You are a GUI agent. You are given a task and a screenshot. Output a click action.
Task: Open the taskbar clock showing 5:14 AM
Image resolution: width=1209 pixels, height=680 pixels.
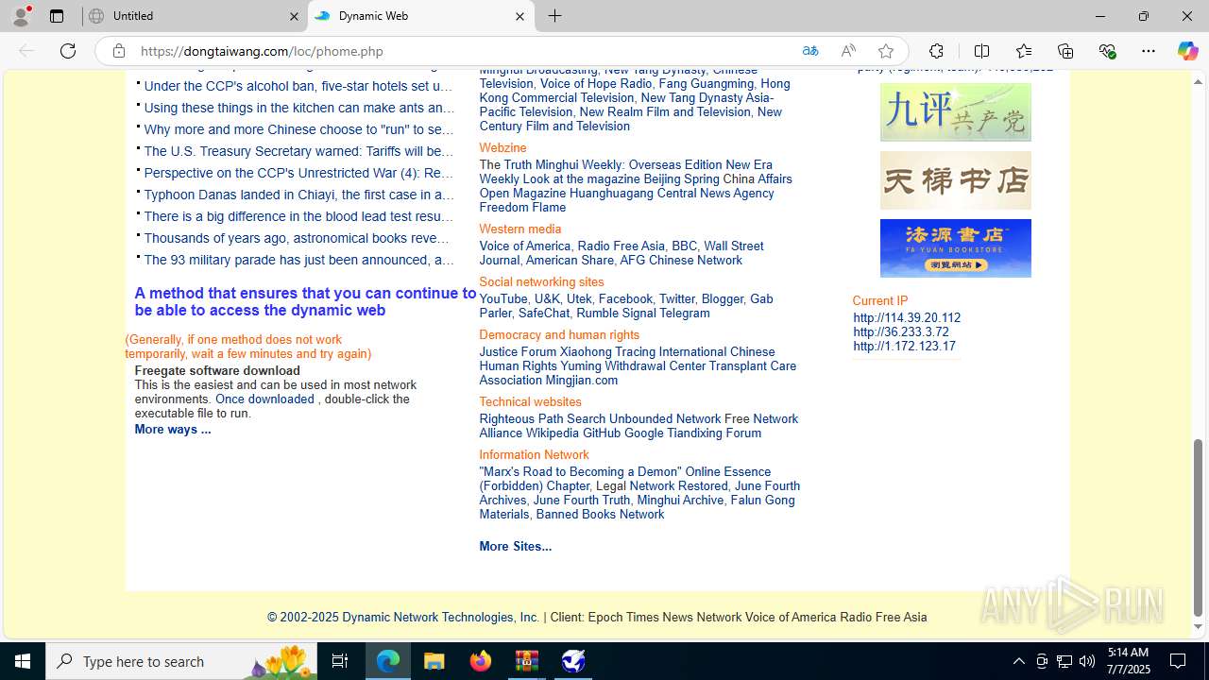click(x=1128, y=661)
